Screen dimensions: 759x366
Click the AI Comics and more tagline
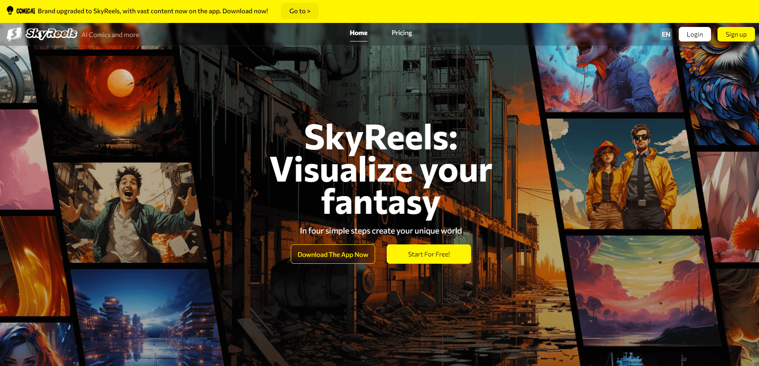tap(110, 35)
